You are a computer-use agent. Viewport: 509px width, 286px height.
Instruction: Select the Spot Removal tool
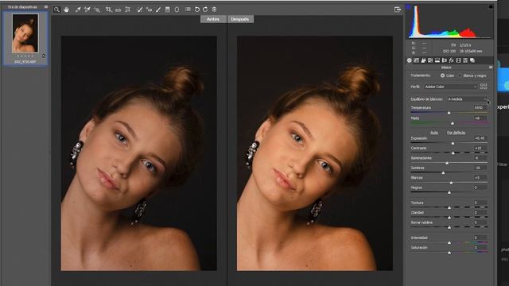[140, 10]
